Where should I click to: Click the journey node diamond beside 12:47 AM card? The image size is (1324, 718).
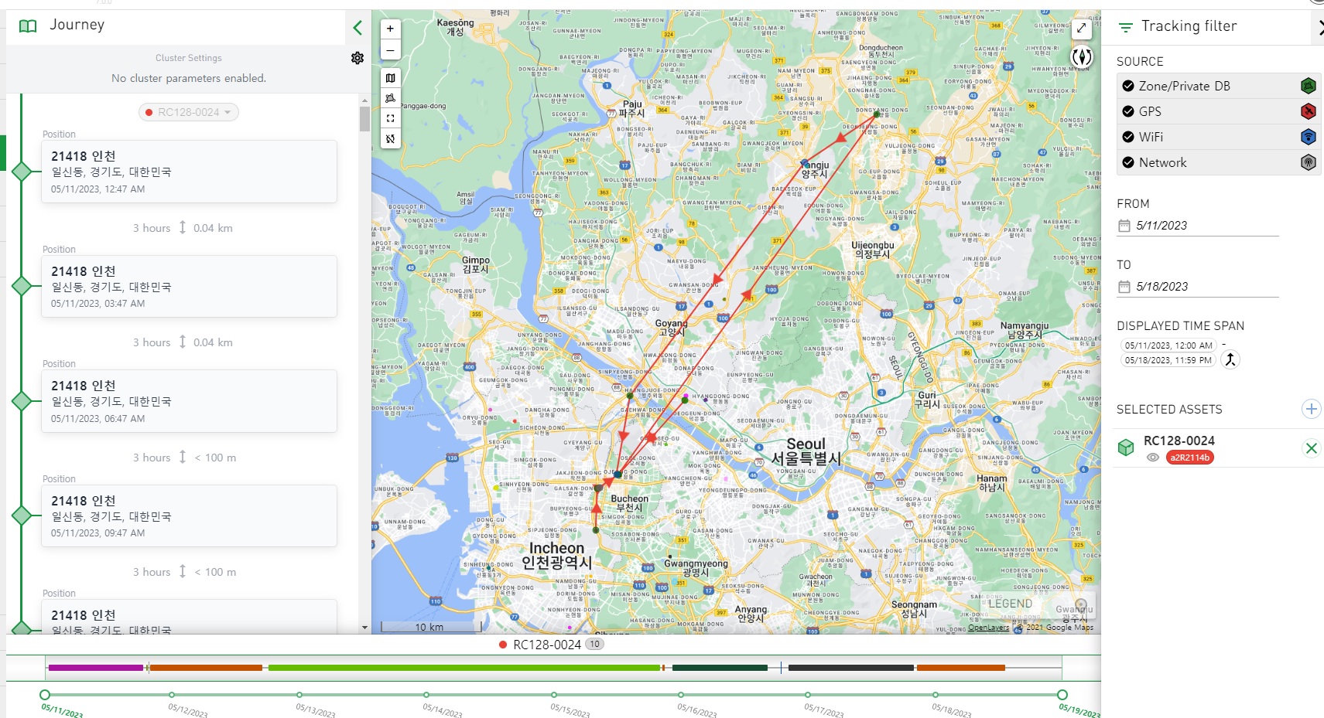point(22,172)
